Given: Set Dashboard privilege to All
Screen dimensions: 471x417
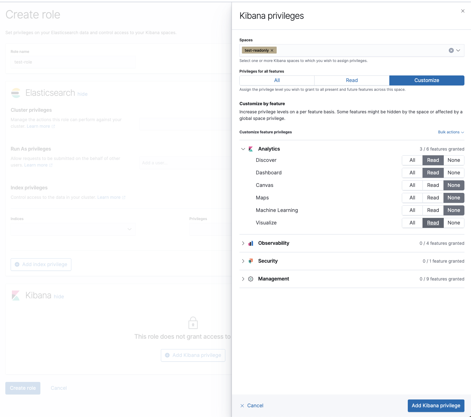Looking at the screenshot, I should [412, 173].
